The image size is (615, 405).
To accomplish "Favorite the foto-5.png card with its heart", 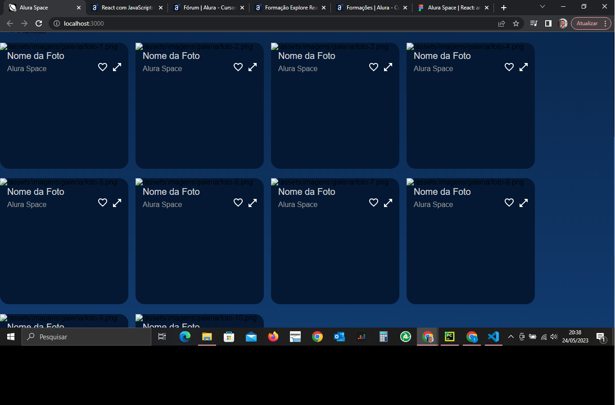I will click(x=103, y=203).
